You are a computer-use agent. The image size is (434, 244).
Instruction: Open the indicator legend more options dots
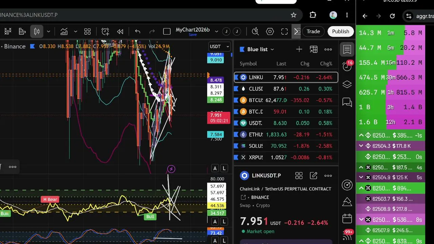13,167
